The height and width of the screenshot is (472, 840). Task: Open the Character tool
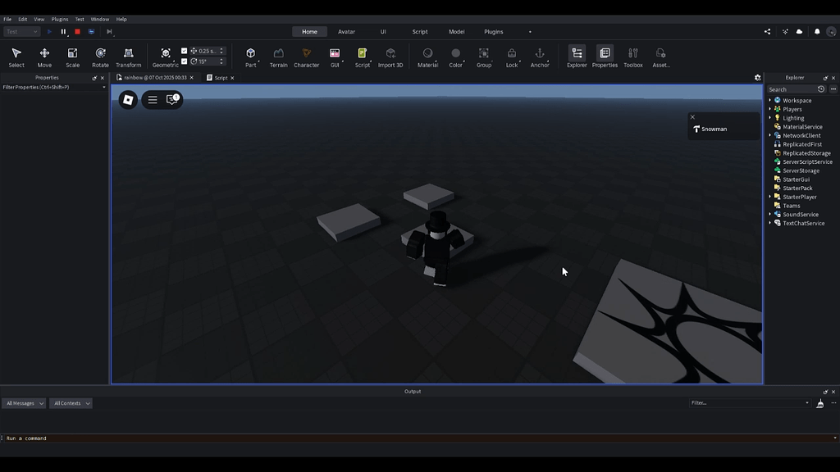coord(307,57)
